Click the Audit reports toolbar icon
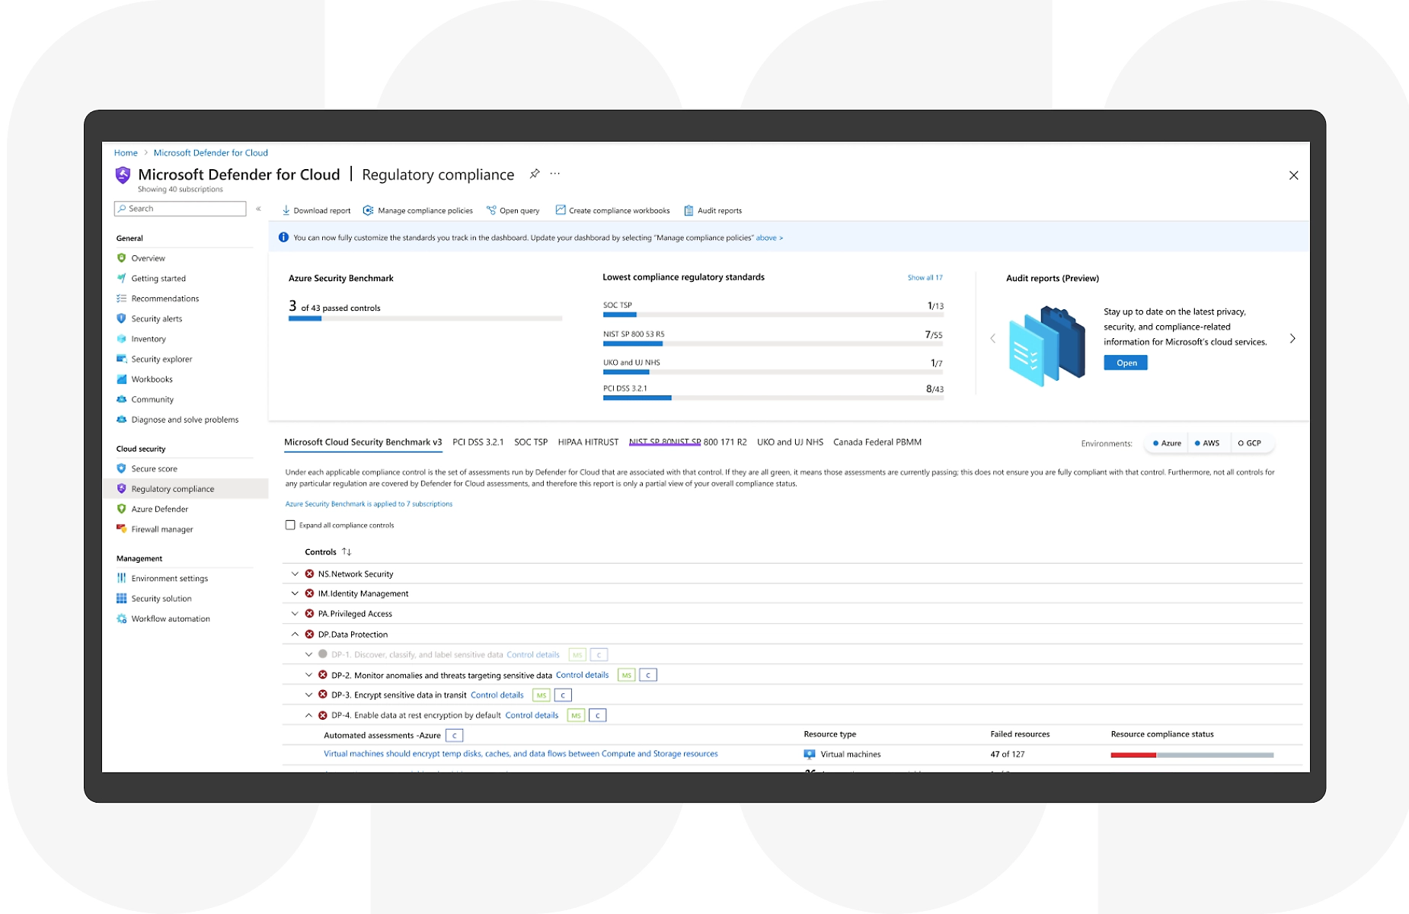This screenshot has height=914, width=1409. (689, 210)
